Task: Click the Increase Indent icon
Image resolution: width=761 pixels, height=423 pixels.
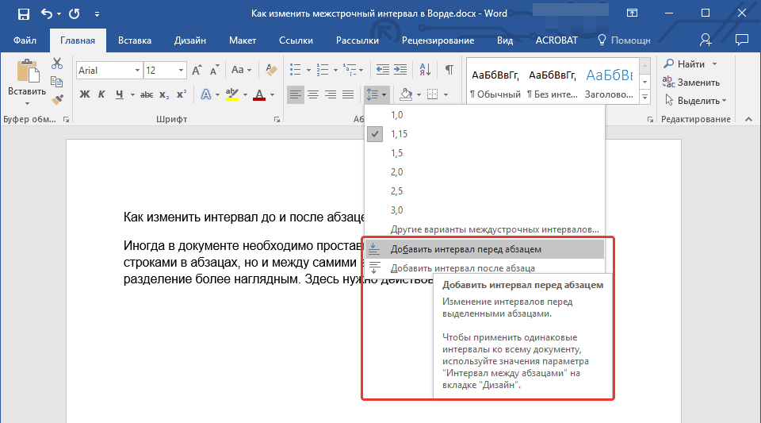Action: point(400,70)
